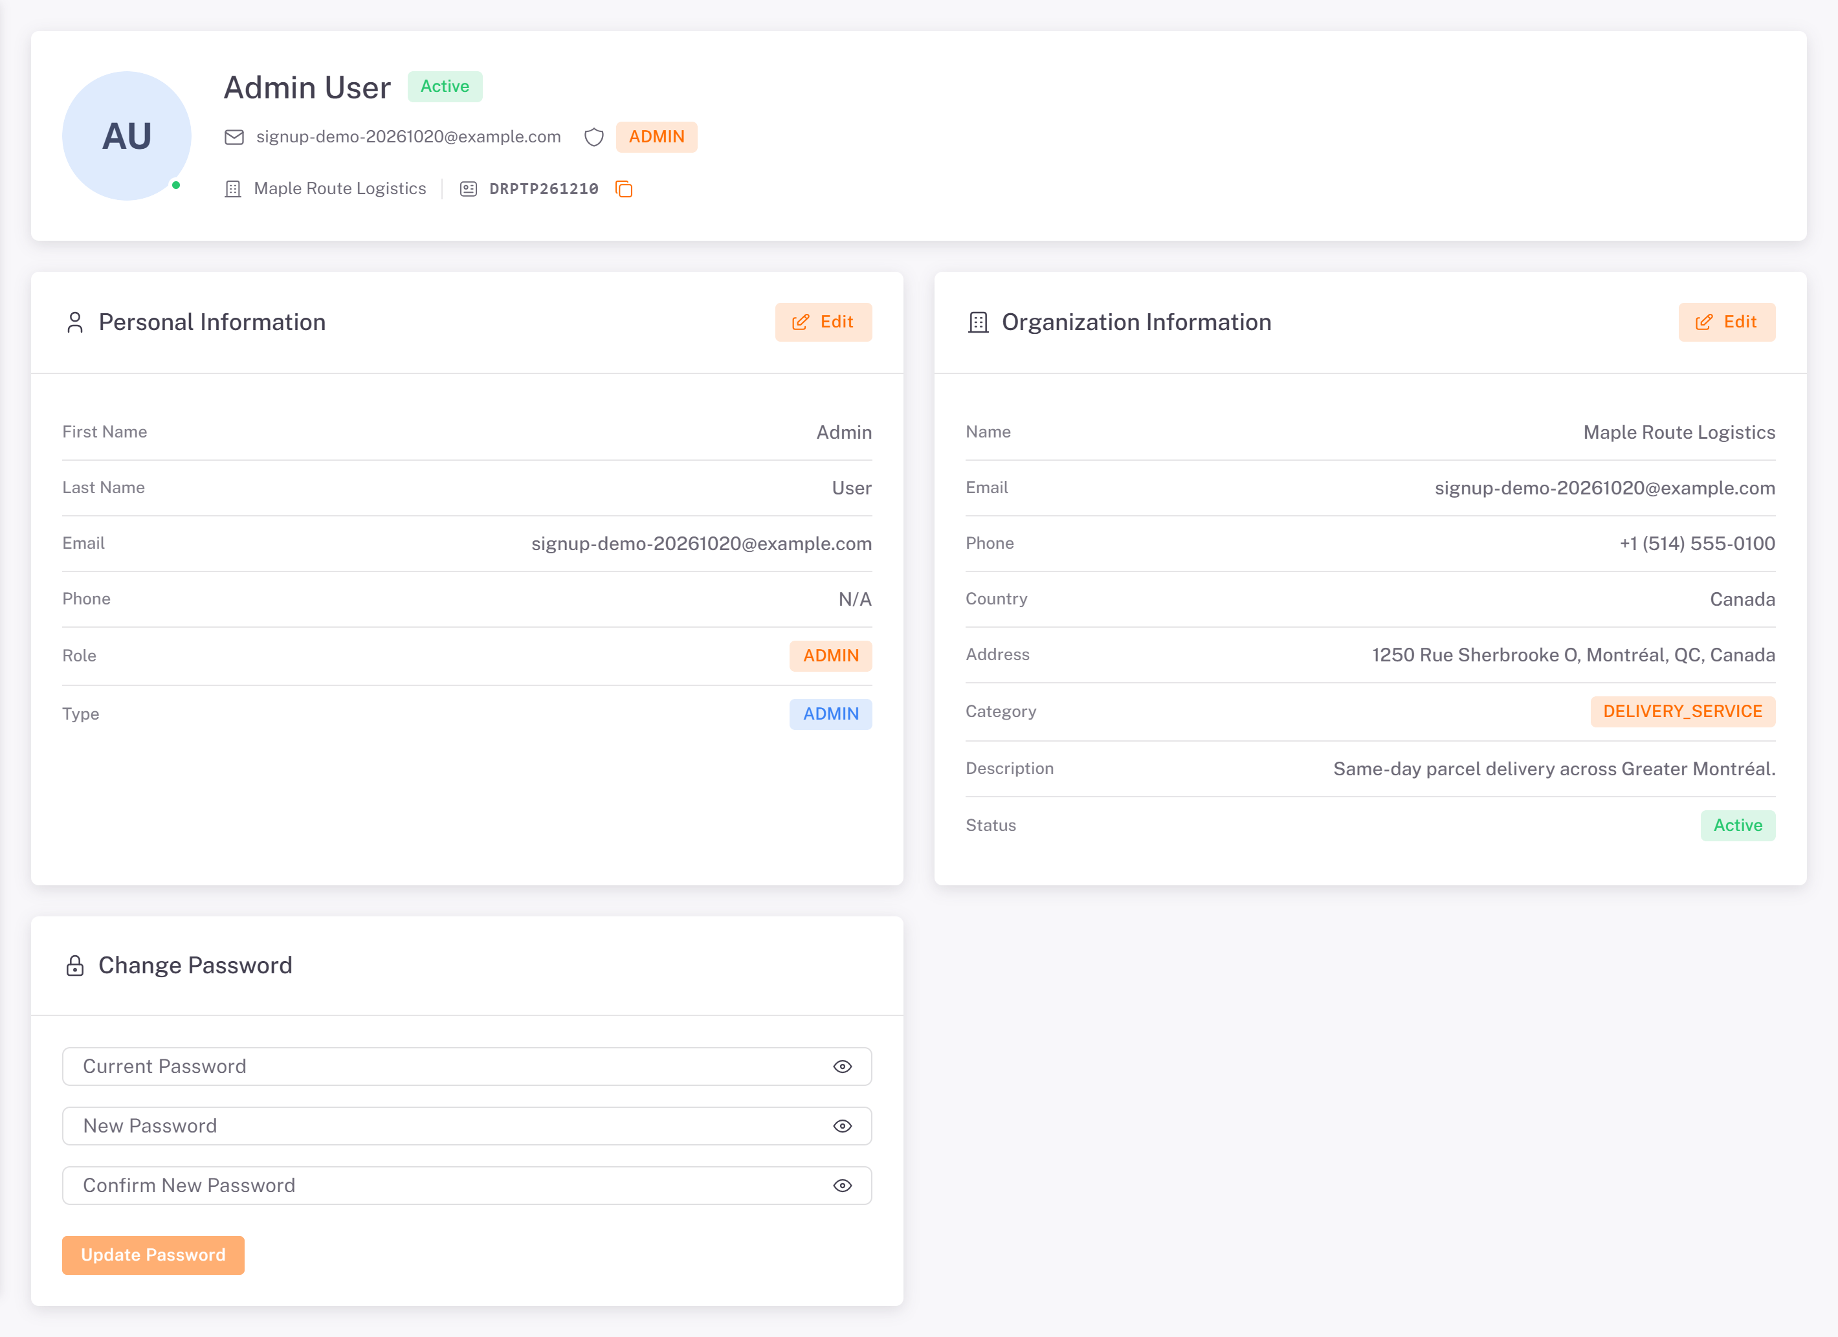Click the Country value Canada
This screenshot has width=1838, height=1337.
1742,600
